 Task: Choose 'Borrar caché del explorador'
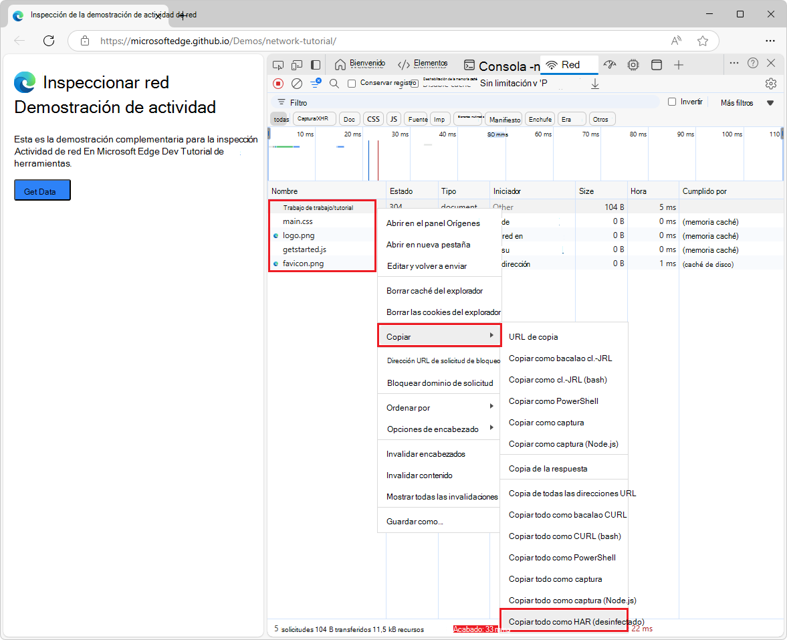(x=439, y=291)
